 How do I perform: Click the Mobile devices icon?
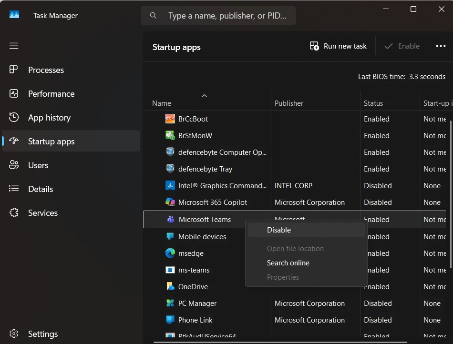click(170, 236)
